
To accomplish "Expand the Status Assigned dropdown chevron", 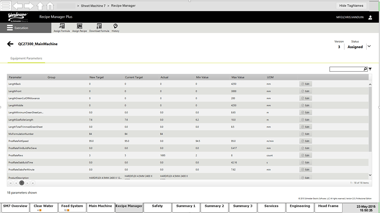I will (369, 46).
